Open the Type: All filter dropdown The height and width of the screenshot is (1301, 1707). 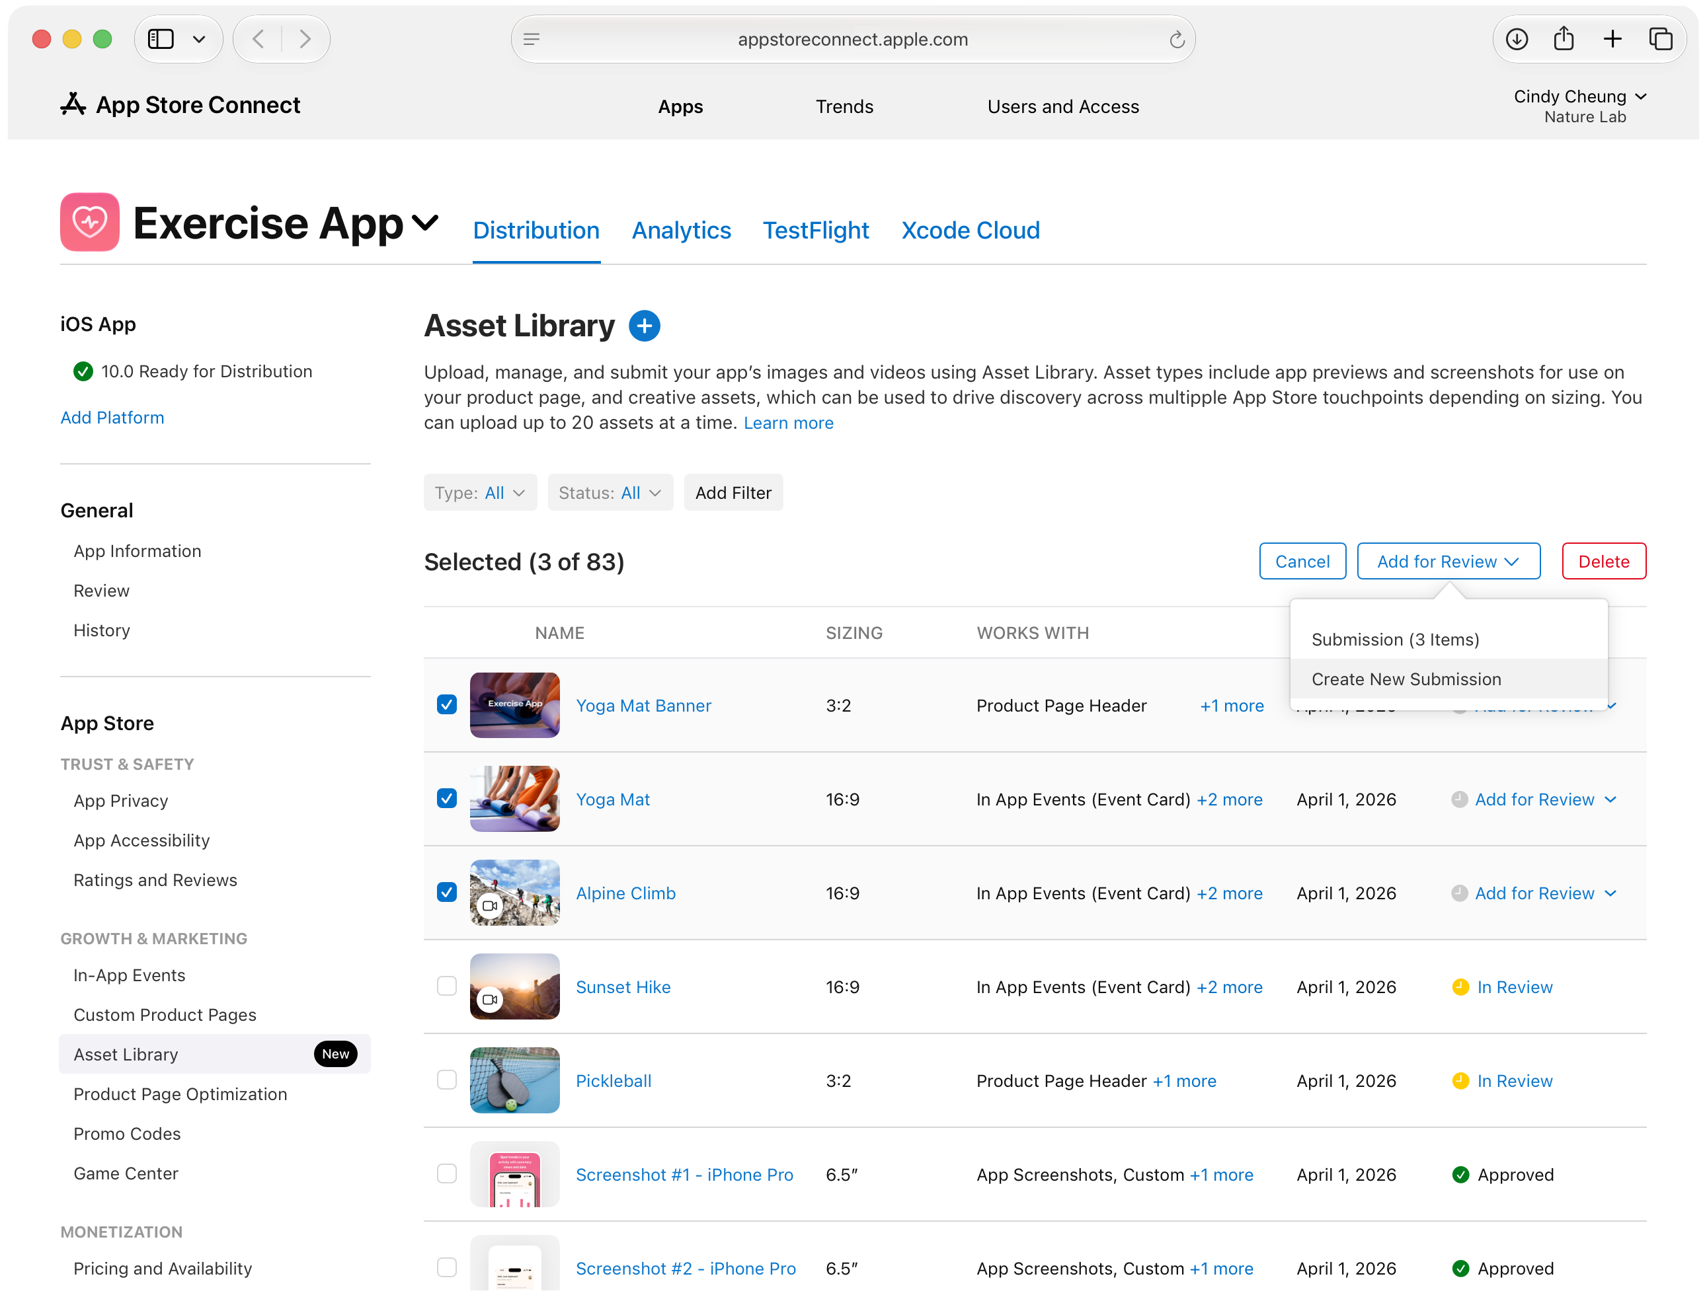(x=479, y=492)
